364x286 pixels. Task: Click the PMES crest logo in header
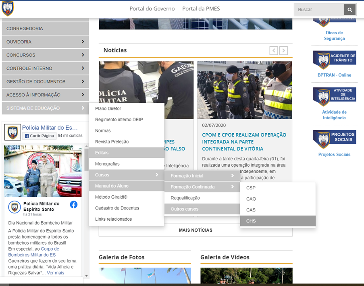pyautogui.click(x=8, y=8)
